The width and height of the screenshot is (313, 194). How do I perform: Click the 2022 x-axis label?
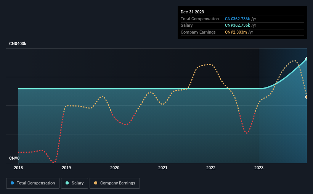click(211, 168)
